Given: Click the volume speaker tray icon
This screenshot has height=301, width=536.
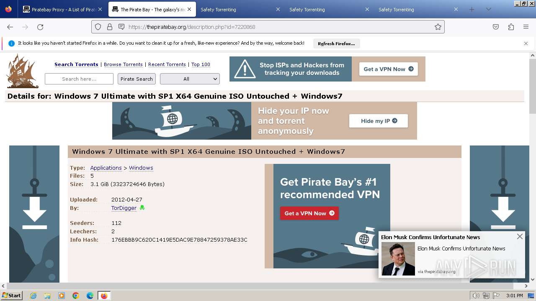Looking at the screenshot, I should click(x=476, y=296).
